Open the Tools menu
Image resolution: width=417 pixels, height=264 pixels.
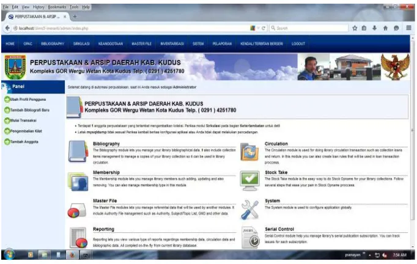pos(74,7)
